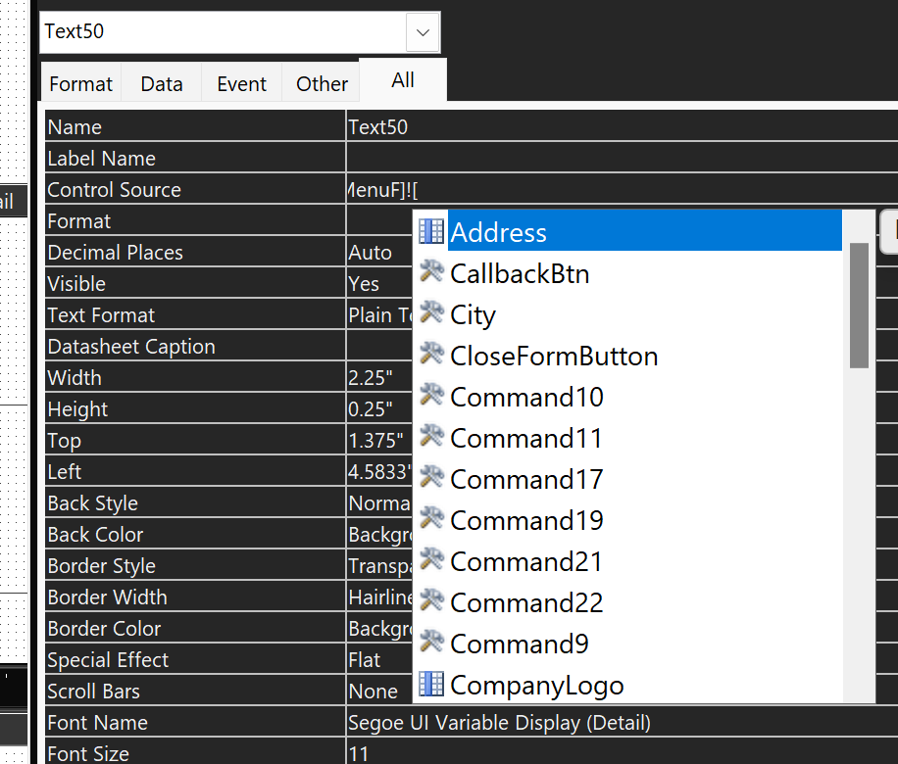Click the Address field icon in autocomplete list
Screen dimensions: 898x764
click(431, 232)
